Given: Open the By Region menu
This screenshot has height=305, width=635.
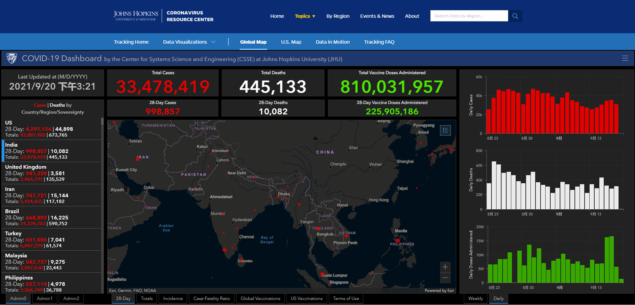Looking at the screenshot, I should (338, 16).
